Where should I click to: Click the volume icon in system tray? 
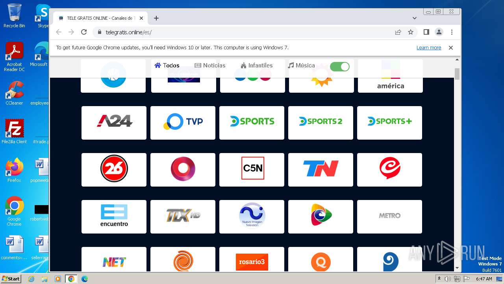[x=448, y=279]
